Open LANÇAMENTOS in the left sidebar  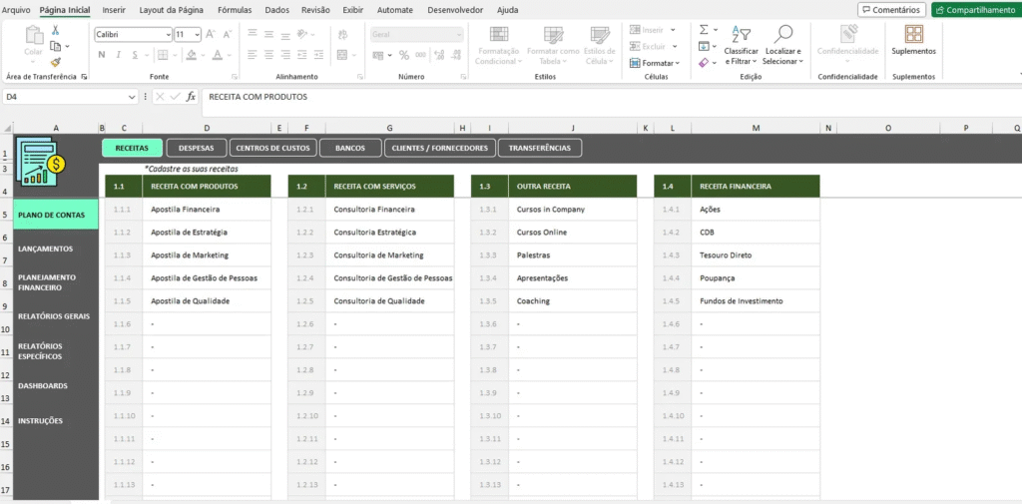click(46, 249)
